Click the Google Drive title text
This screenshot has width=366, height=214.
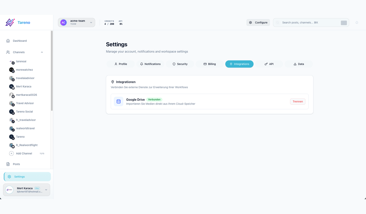(x=135, y=99)
